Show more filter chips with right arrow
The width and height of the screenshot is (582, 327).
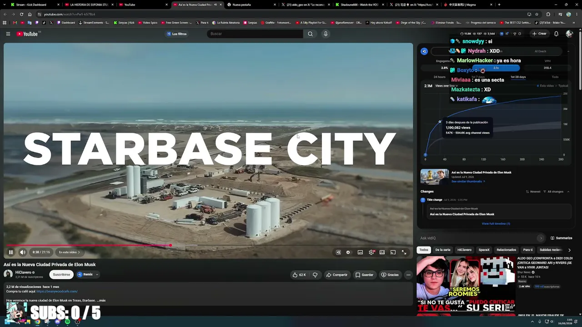tap(569, 250)
